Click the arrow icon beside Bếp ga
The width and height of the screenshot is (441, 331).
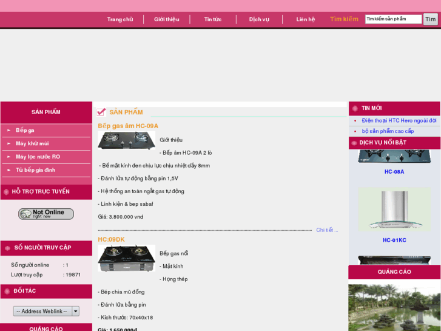tap(8, 130)
